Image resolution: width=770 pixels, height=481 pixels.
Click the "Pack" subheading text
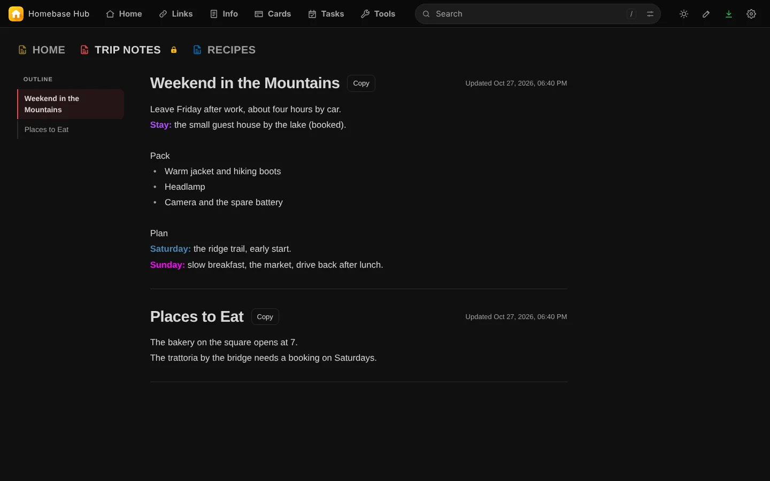160,156
